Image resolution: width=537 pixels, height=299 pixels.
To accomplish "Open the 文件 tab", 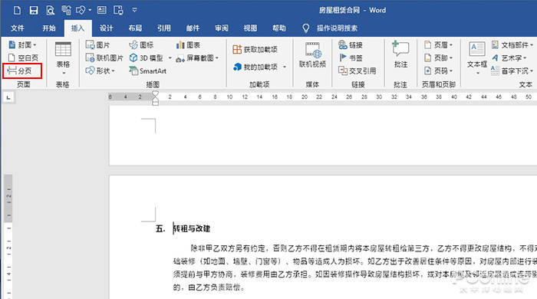I will 17,28.
